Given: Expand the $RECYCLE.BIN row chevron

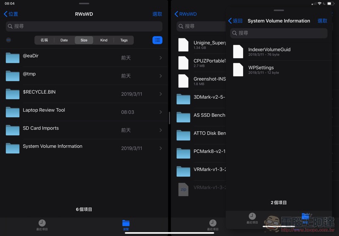Looking at the screenshot, I should pyautogui.click(x=161, y=94).
